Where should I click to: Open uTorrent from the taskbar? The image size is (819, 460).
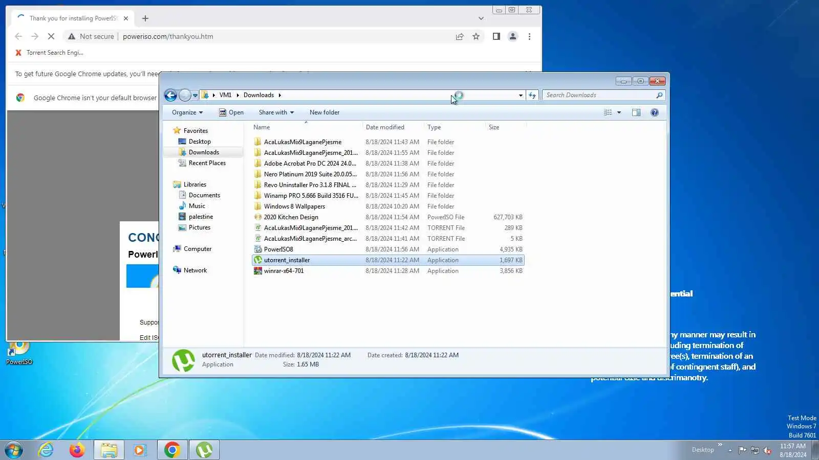tap(204, 450)
